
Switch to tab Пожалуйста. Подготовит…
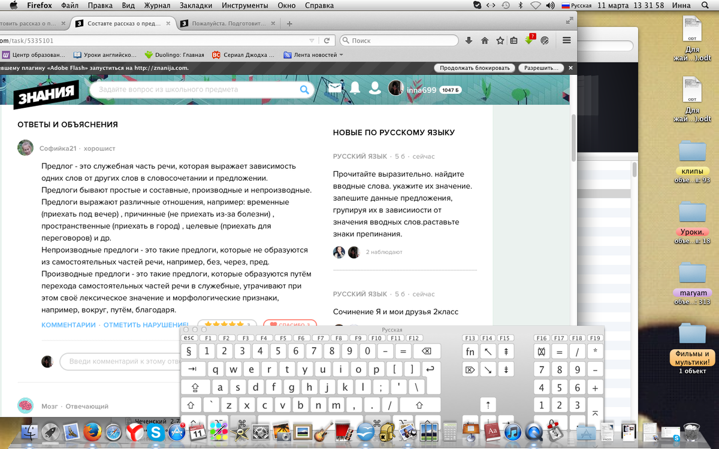click(229, 24)
